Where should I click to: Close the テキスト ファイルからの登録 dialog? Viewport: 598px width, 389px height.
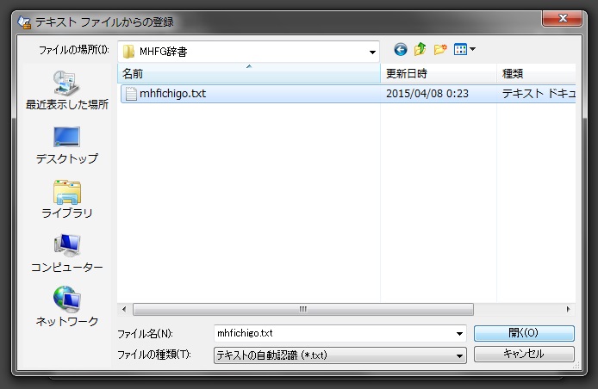point(562,18)
